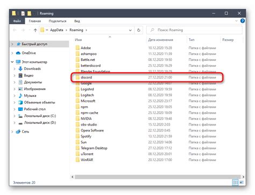Screen dimensions: 255x195
Task: Open the Вид ribbon tab
Action: click(x=77, y=21)
